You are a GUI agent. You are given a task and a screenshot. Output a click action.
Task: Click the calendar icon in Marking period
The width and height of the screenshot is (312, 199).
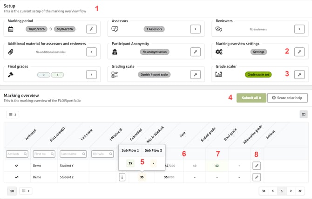coord(11,29)
